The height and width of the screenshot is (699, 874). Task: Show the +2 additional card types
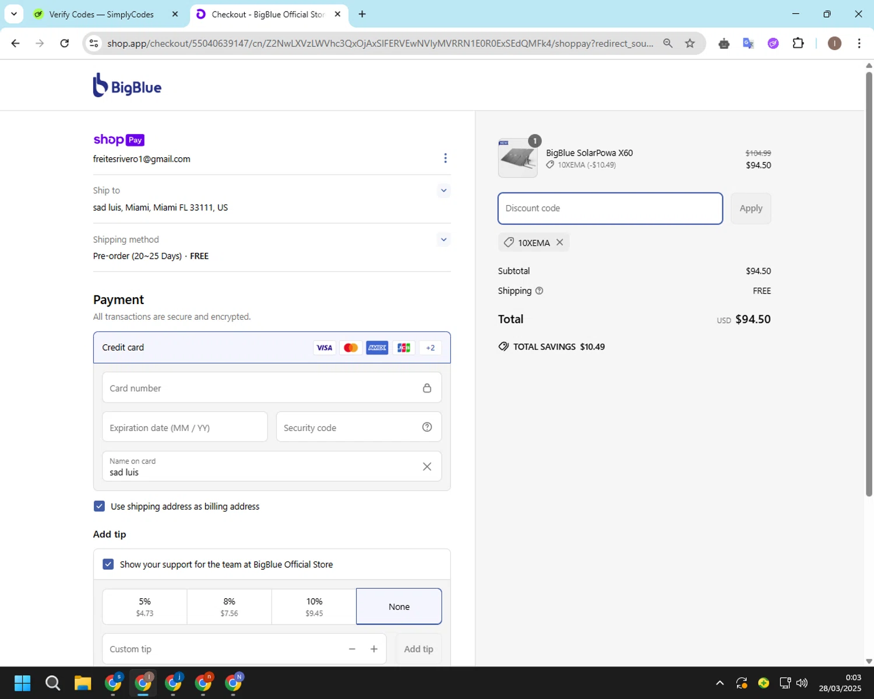[430, 348]
